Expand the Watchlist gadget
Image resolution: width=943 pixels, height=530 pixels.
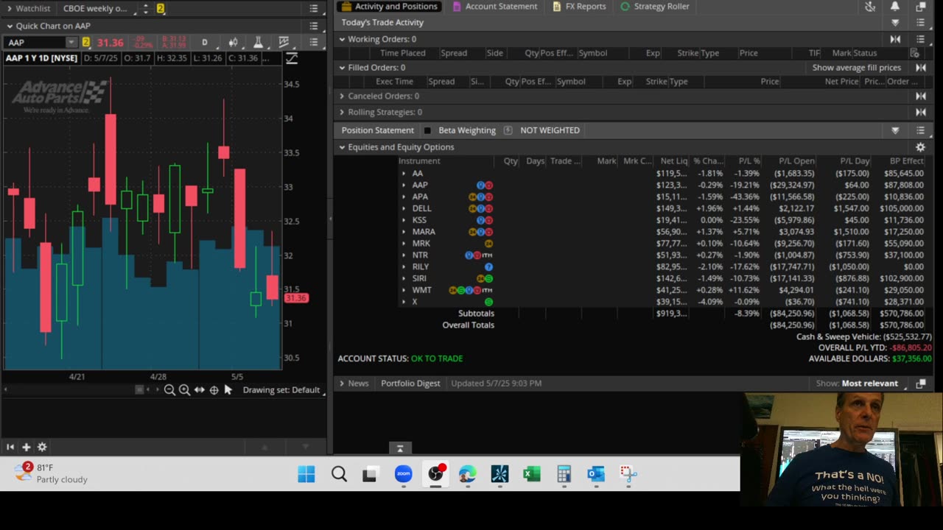pos(10,8)
